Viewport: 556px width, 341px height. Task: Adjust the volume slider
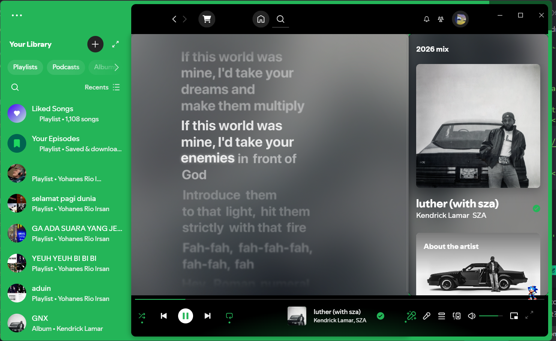coord(491,316)
